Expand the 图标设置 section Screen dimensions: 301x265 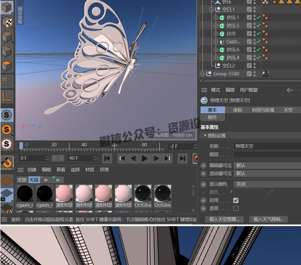[205, 136]
